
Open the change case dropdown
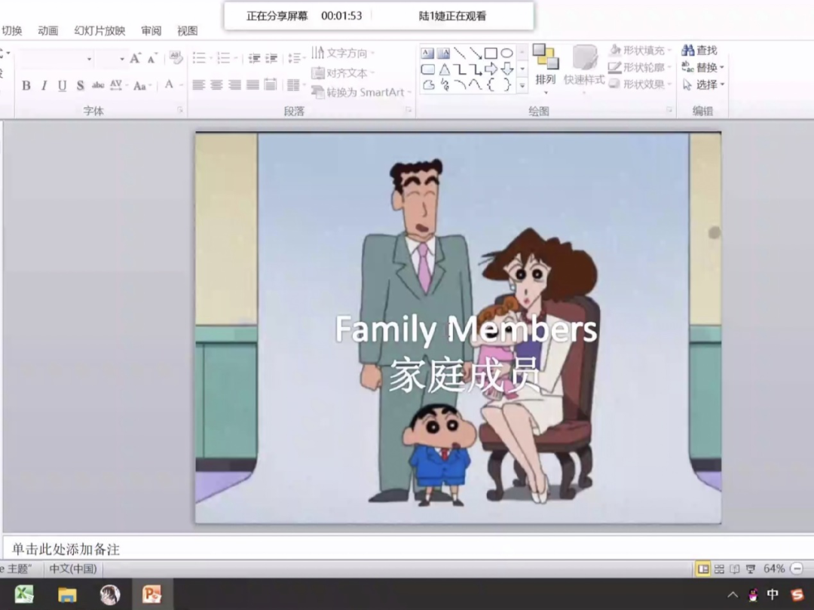[x=142, y=86]
